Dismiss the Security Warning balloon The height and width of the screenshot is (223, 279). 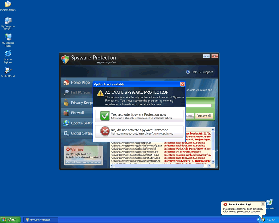pyautogui.click(x=263, y=204)
